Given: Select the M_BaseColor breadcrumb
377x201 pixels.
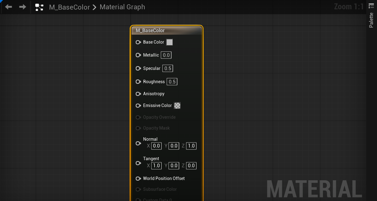Looking at the screenshot, I should pyautogui.click(x=69, y=7).
